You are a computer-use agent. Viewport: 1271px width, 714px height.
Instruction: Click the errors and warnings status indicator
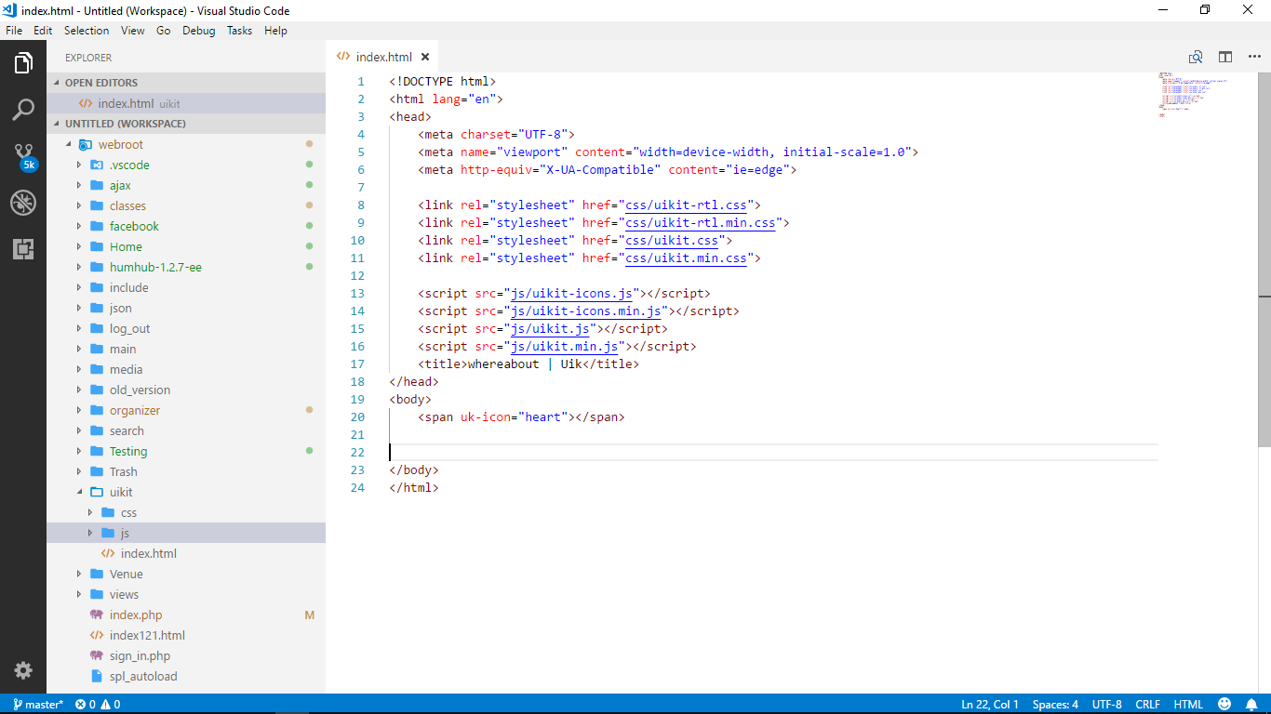(x=98, y=704)
